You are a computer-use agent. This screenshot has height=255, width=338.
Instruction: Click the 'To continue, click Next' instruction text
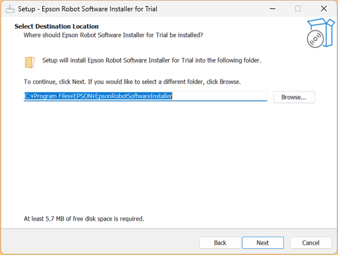coord(132,82)
